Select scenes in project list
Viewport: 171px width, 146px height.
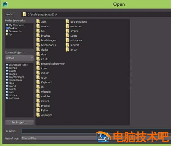[11, 68]
